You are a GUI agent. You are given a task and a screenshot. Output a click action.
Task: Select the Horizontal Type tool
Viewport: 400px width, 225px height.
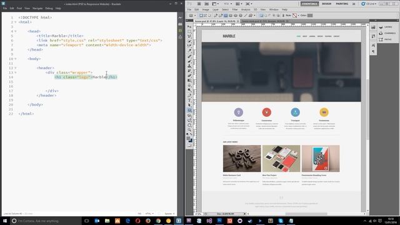[189, 100]
